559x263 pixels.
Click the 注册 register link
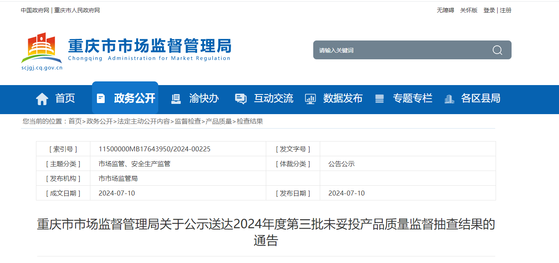tap(506, 10)
